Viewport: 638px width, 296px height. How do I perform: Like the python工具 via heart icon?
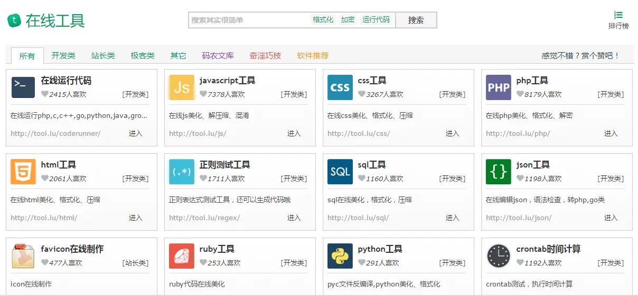point(362,263)
